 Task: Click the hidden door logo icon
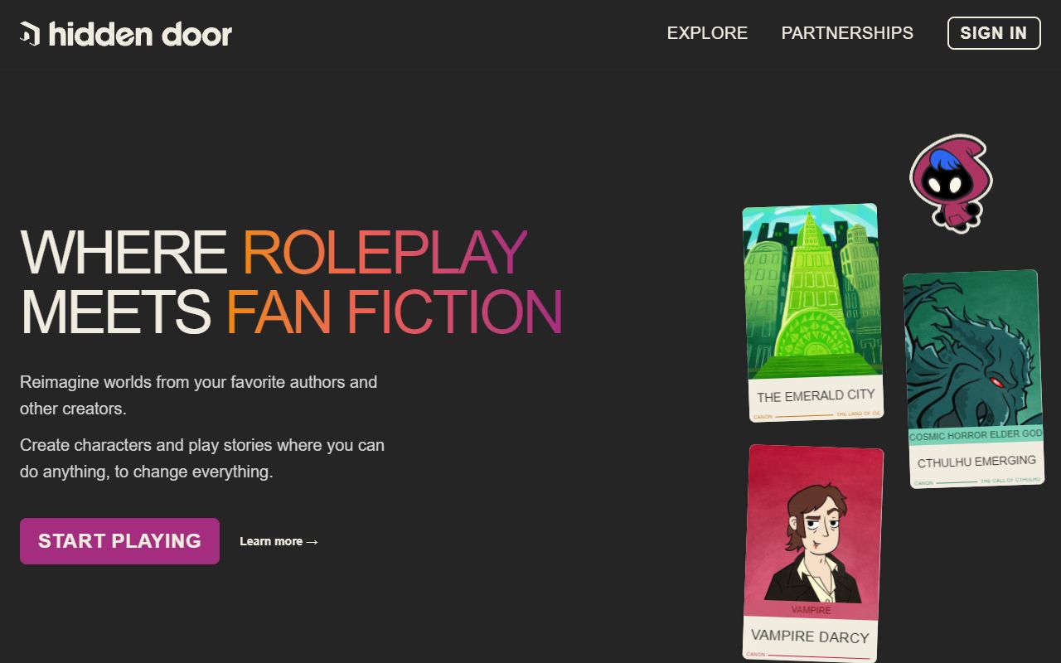click(x=30, y=33)
